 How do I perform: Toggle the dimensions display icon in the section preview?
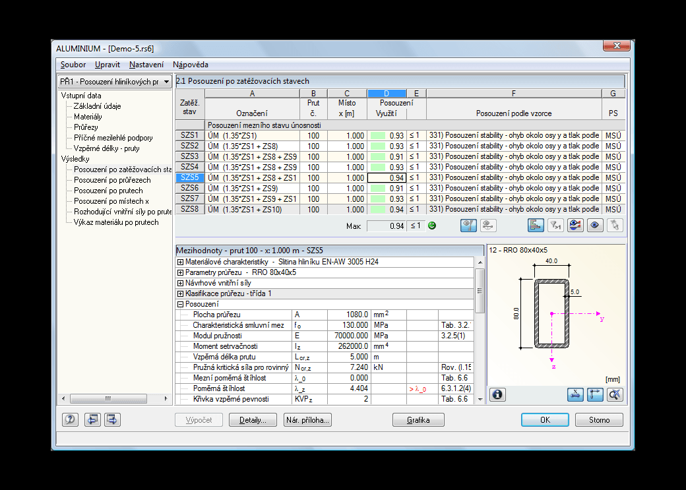[x=575, y=394]
